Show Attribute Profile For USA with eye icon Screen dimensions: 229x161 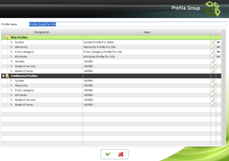point(218,57)
